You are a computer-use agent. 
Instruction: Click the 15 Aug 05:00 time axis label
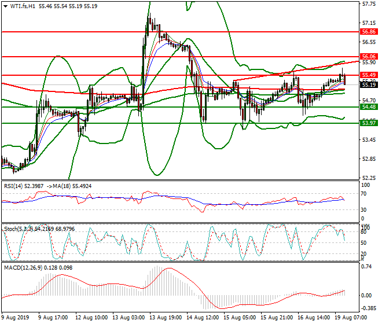[x=240, y=318]
